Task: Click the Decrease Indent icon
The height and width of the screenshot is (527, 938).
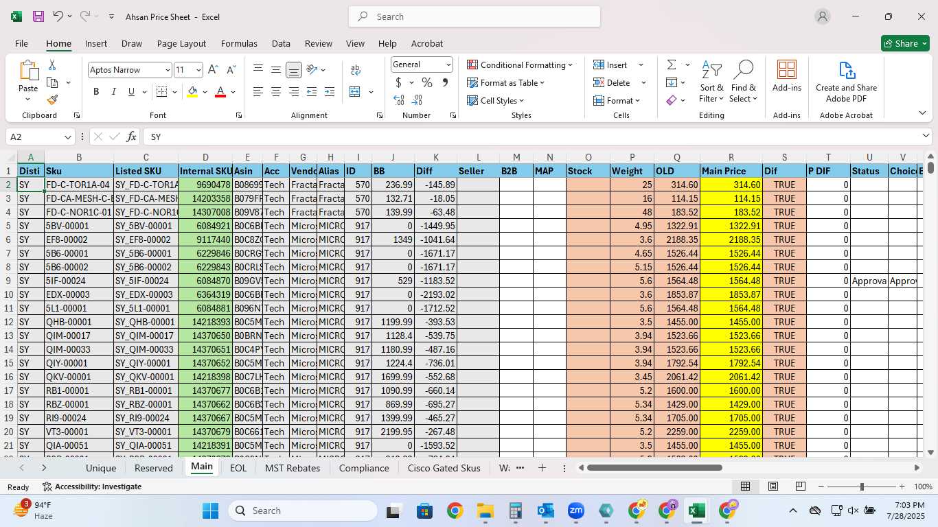Action: click(312, 92)
